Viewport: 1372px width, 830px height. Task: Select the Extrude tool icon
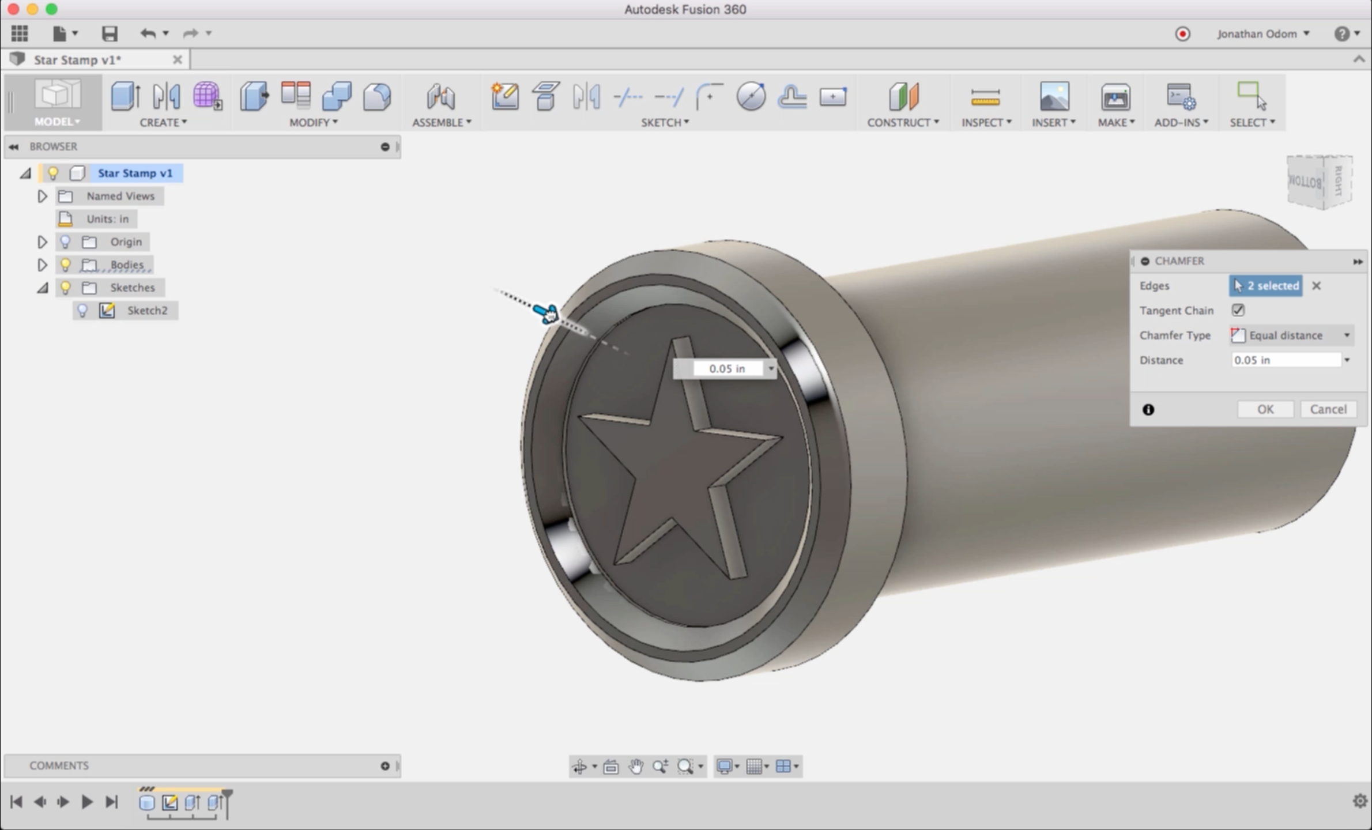point(125,96)
